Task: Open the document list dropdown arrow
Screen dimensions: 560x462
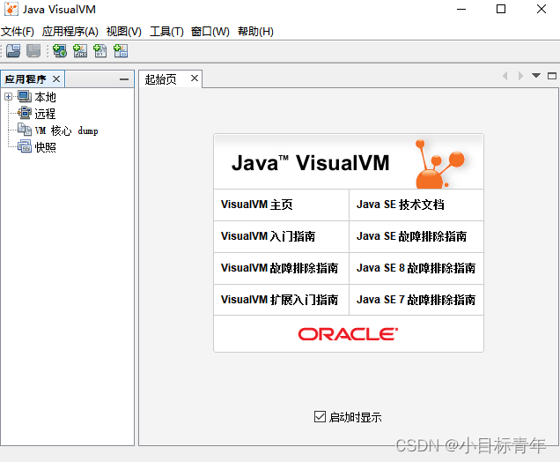Action: click(x=535, y=76)
